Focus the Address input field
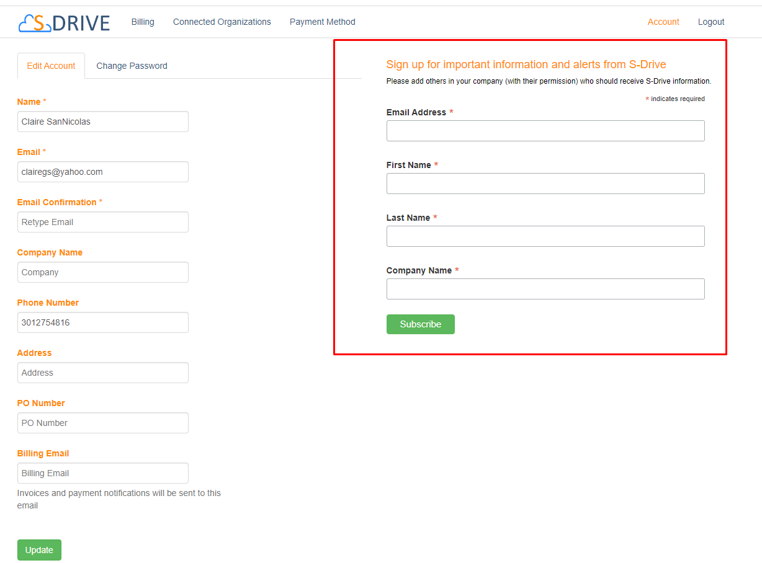This screenshot has width=762, height=563. pos(102,373)
